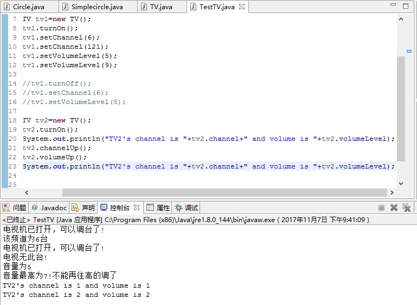Click console output "电视无此台!"
The width and height of the screenshot is (417, 305).
pyautogui.click(x=25, y=257)
